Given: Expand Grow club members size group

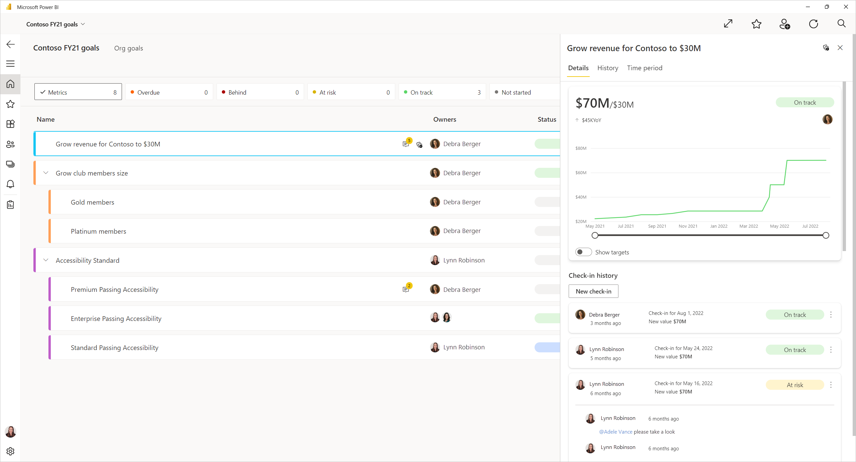Looking at the screenshot, I should [46, 172].
